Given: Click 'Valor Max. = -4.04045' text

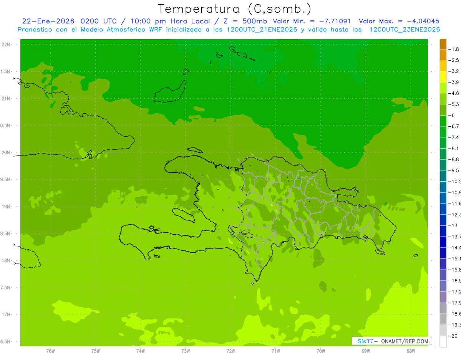Looking at the screenshot, I should [x=399, y=22].
